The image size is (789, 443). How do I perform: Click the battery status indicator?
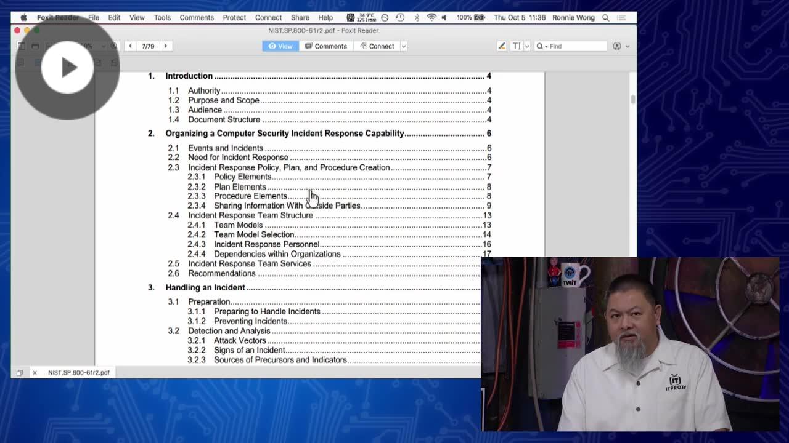point(471,17)
